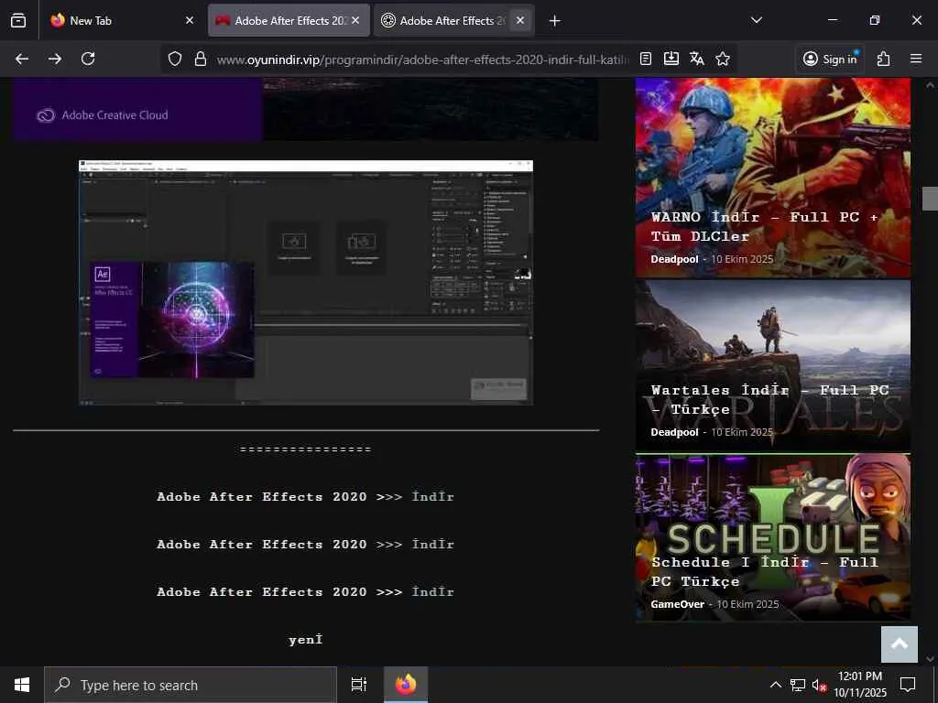Image resolution: width=938 pixels, height=703 pixels.
Task: Open Task View on the taskbar
Action: click(x=358, y=685)
